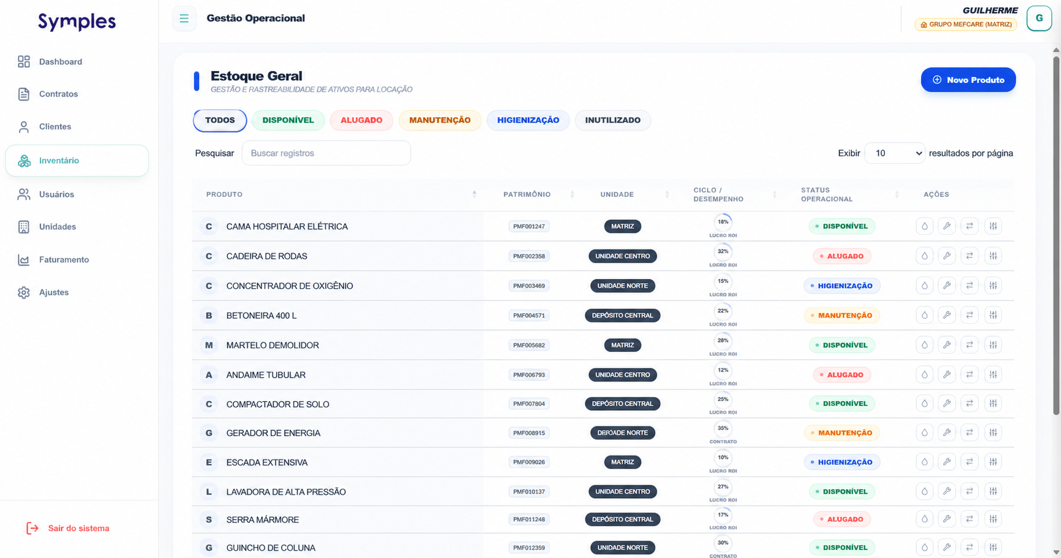Open Faturamento in the sidebar

[64, 259]
